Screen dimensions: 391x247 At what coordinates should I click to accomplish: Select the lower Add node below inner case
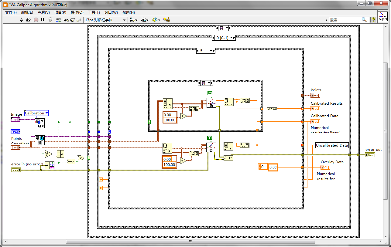pos(183,161)
